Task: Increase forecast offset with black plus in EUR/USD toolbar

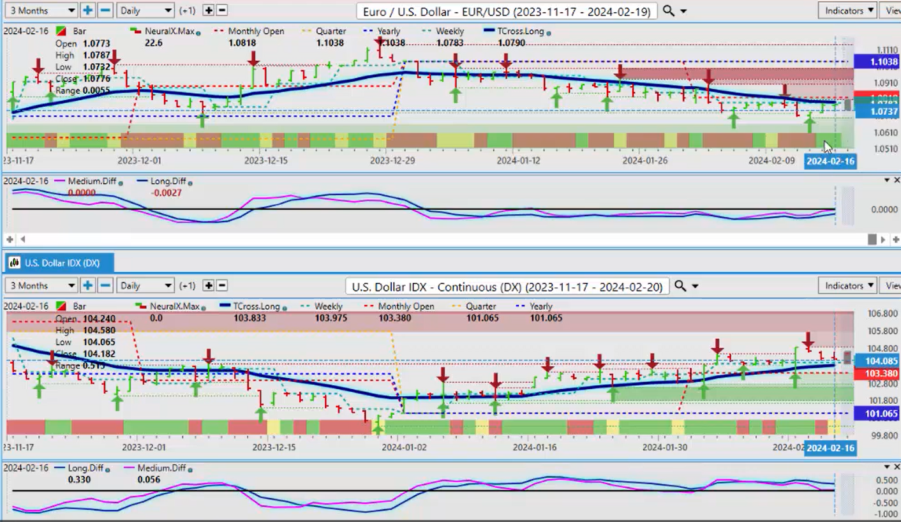Action: click(x=208, y=10)
